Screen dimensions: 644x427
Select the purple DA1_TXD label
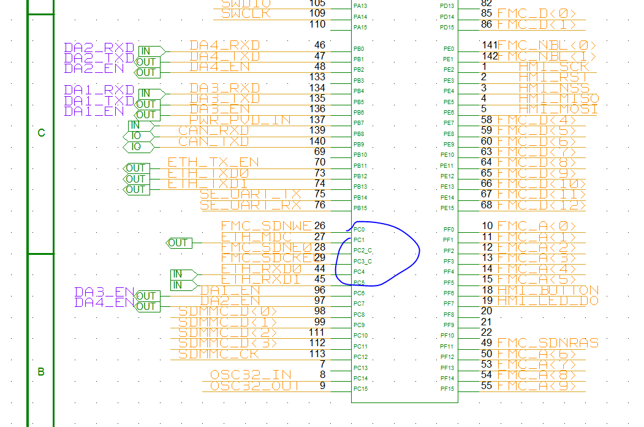point(99,100)
